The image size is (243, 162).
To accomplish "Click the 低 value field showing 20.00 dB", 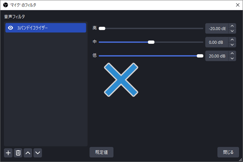I will (x=217, y=56).
